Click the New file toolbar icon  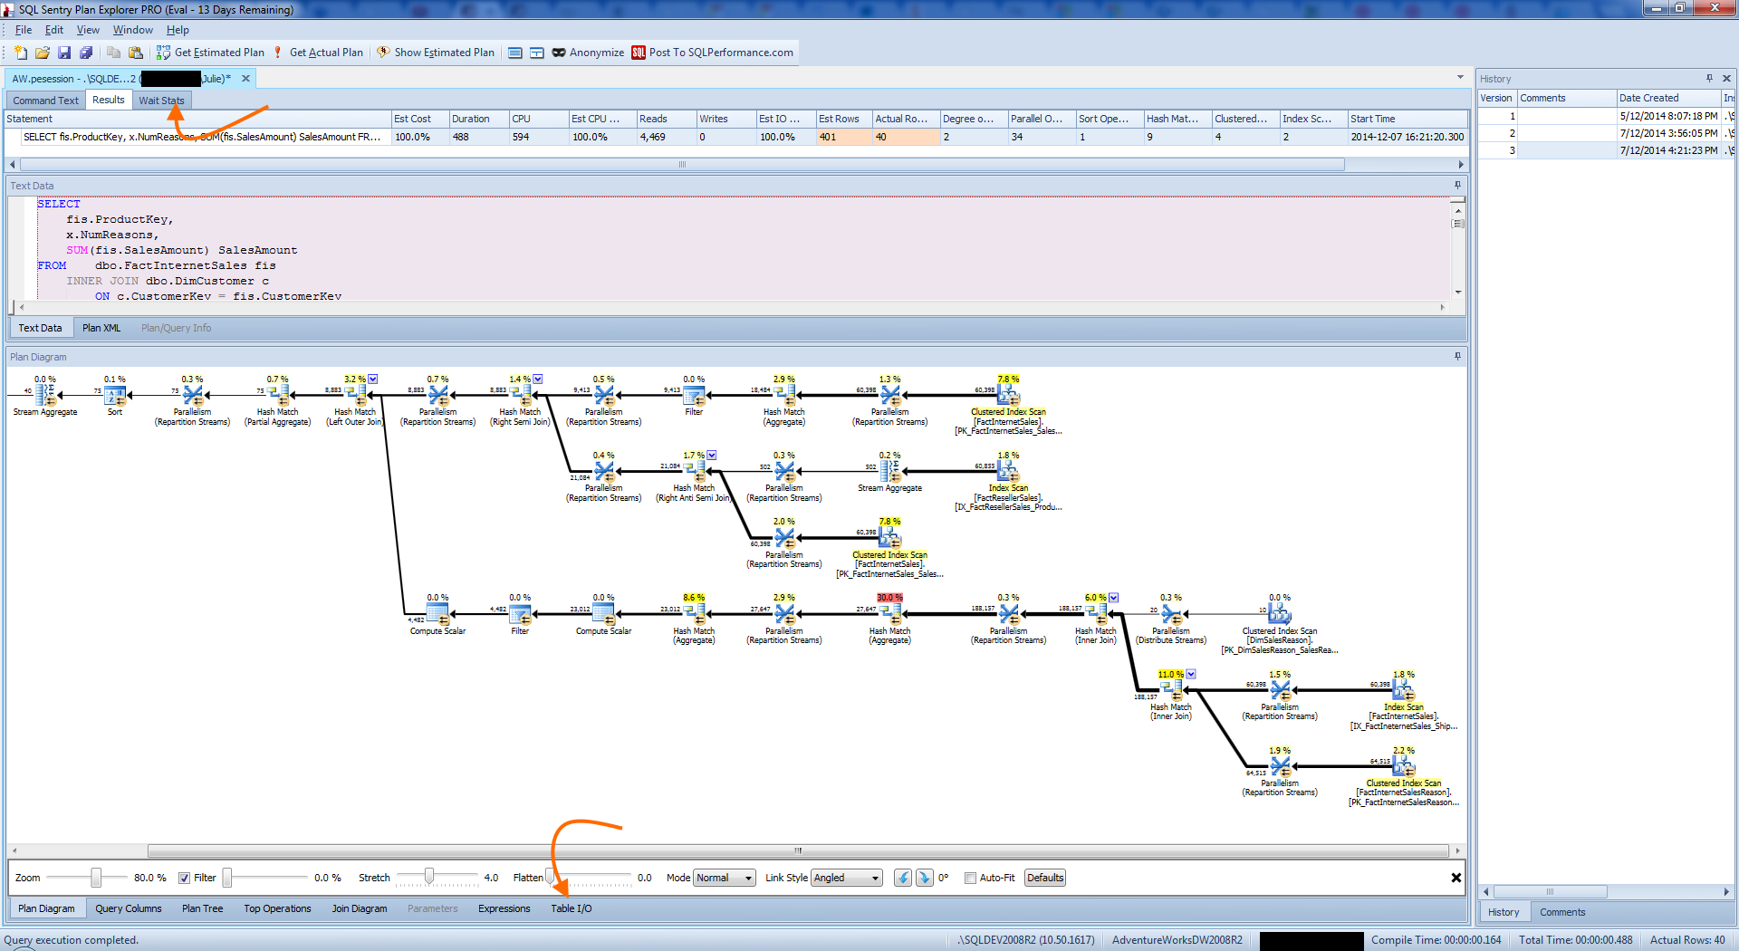(21, 53)
